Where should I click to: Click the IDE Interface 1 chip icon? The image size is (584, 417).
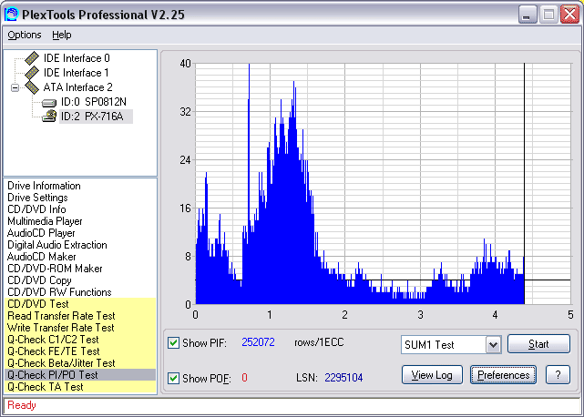(x=32, y=72)
